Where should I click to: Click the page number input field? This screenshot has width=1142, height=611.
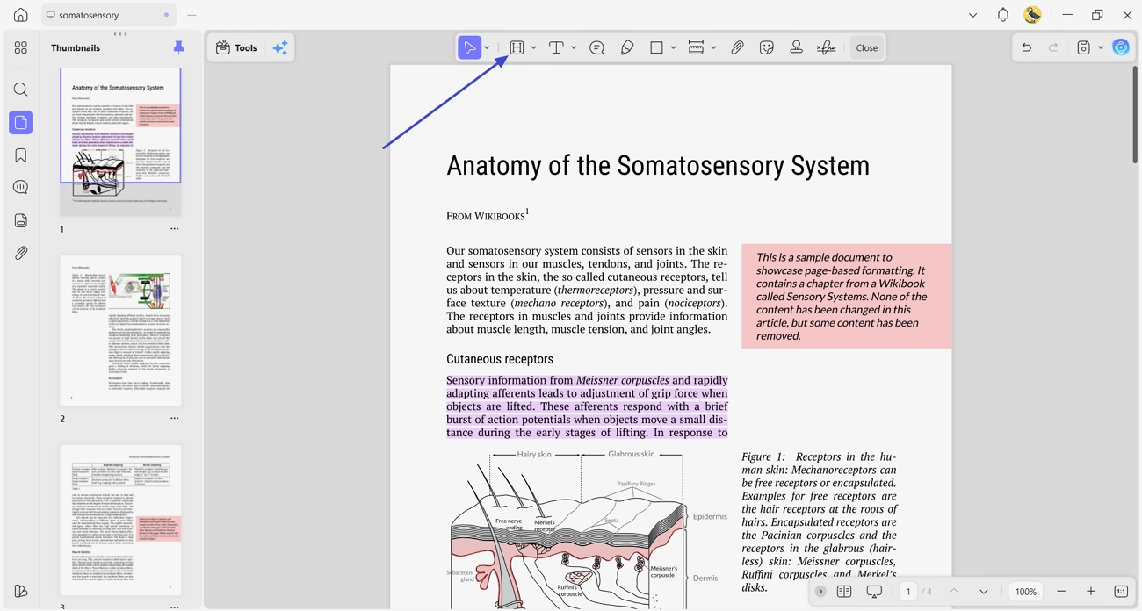(x=907, y=592)
